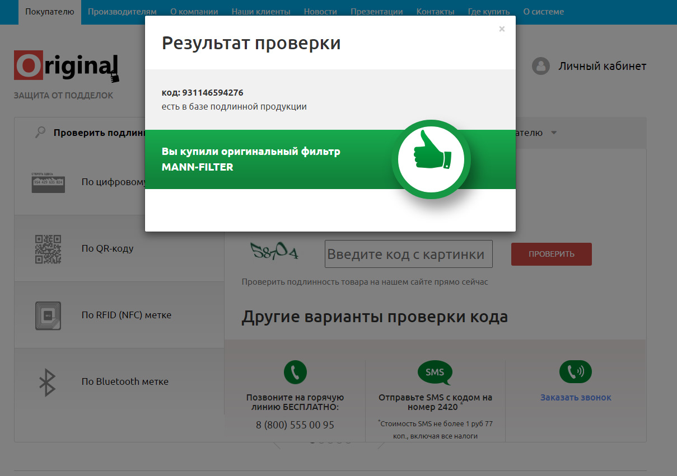Click the green phone hotline icon
This screenshot has width=677, height=476.
pos(295,372)
